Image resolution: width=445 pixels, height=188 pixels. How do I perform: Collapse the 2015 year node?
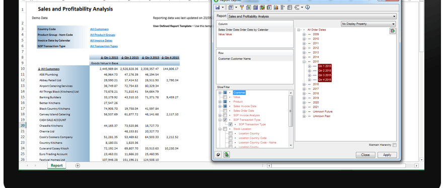304,61
